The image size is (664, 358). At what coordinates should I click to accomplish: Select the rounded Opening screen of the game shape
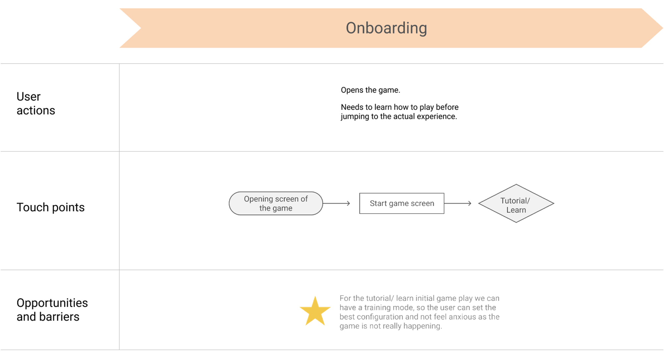coord(276,203)
